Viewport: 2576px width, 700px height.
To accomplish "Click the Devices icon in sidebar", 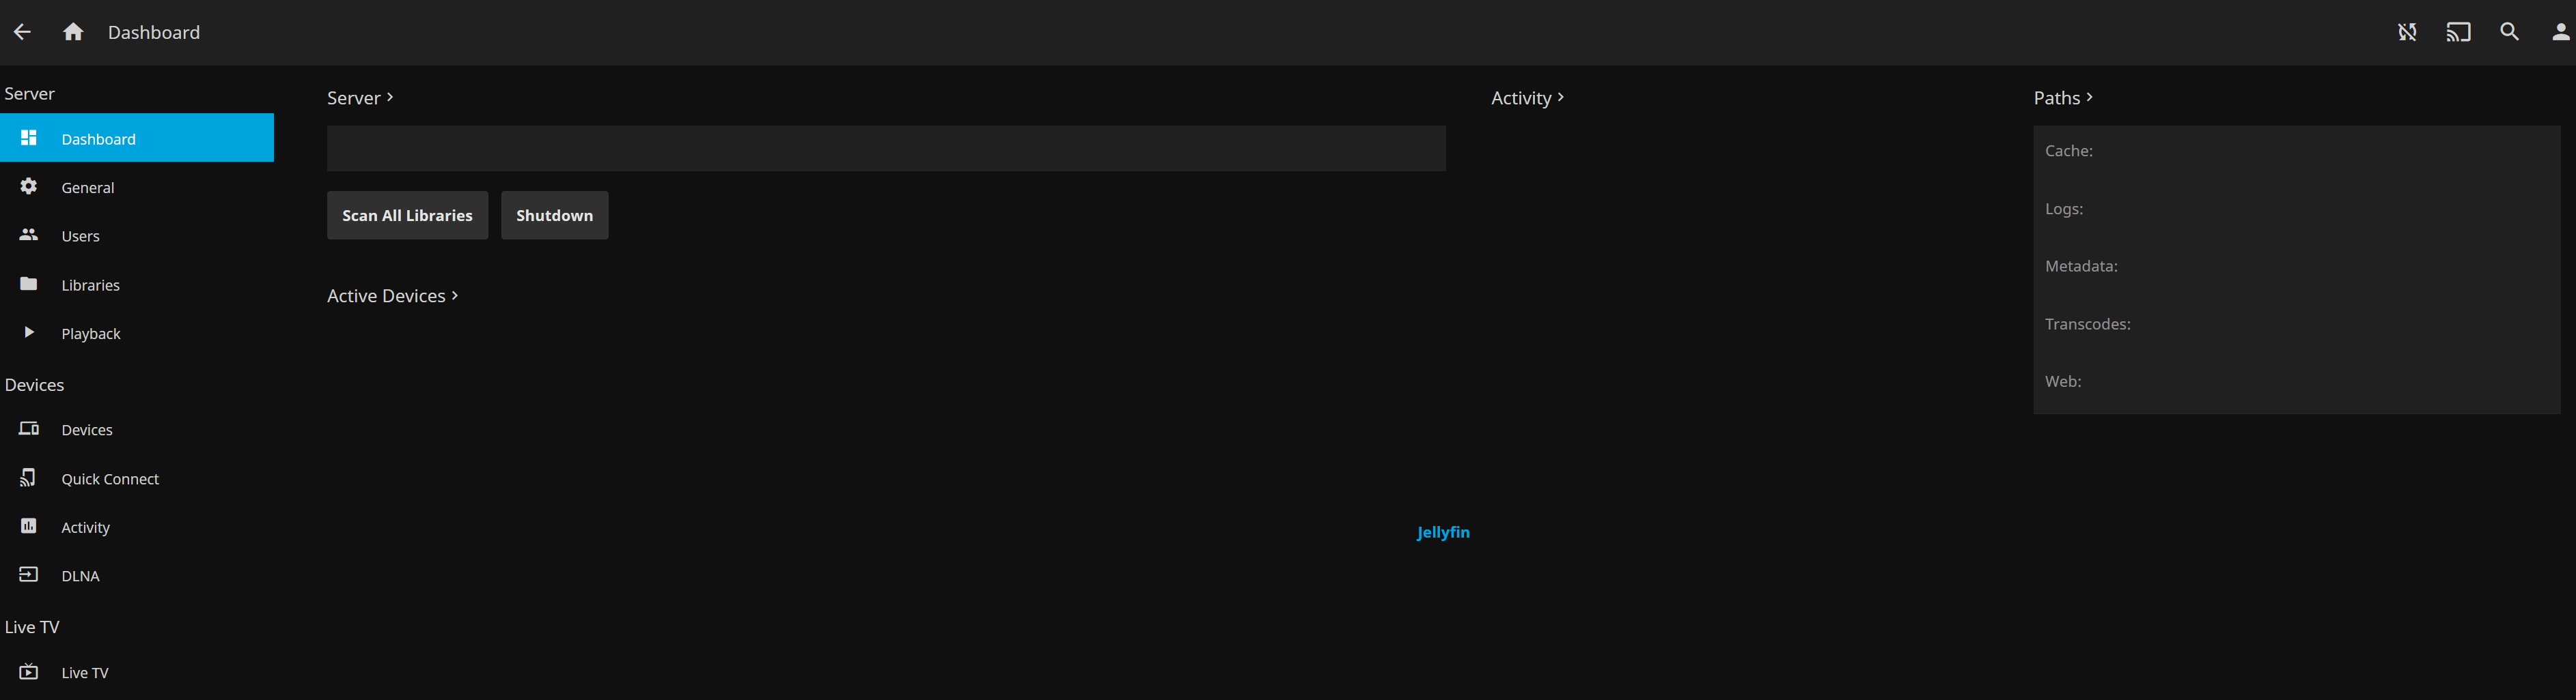I will (28, 428).
